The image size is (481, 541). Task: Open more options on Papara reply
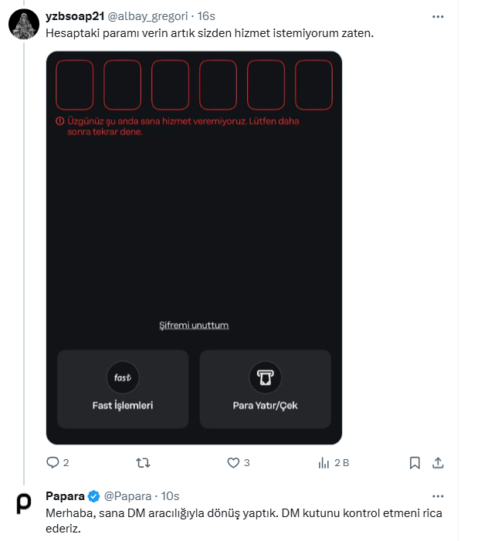(438, 496)
